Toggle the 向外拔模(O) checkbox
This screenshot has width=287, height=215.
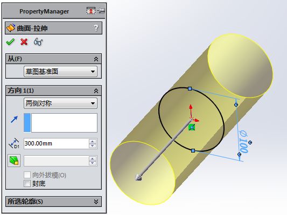(x=27, y=175)
